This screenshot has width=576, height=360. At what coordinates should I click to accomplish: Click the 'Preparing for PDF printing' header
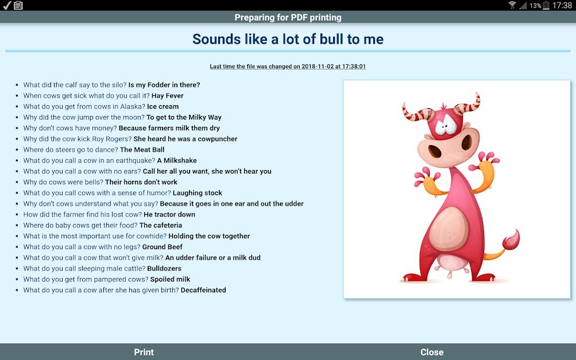288,17
